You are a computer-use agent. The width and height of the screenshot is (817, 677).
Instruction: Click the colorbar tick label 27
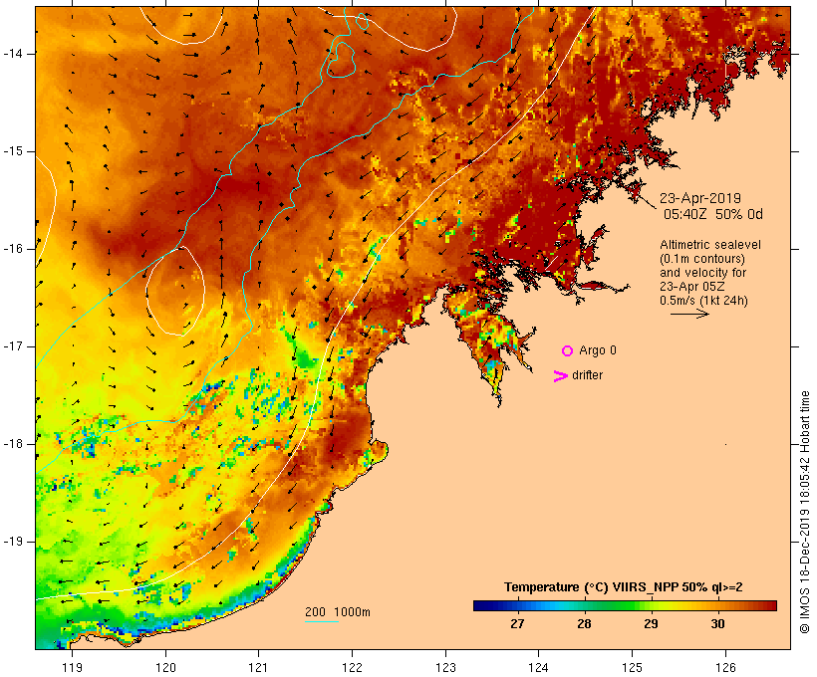point(517,624)
